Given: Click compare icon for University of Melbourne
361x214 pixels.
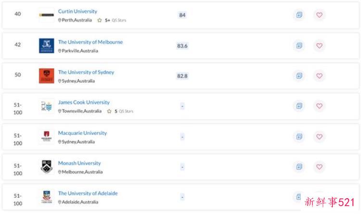Looking at the screenshot, I should click(x=299, y=46).
